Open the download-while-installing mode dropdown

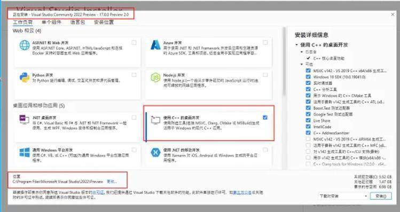343,196
